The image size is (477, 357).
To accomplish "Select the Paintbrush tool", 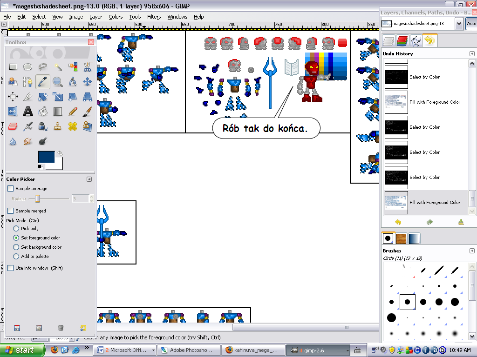I will point(87,112).
